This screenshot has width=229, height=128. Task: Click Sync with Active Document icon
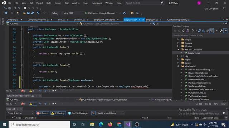click(199, 31)
